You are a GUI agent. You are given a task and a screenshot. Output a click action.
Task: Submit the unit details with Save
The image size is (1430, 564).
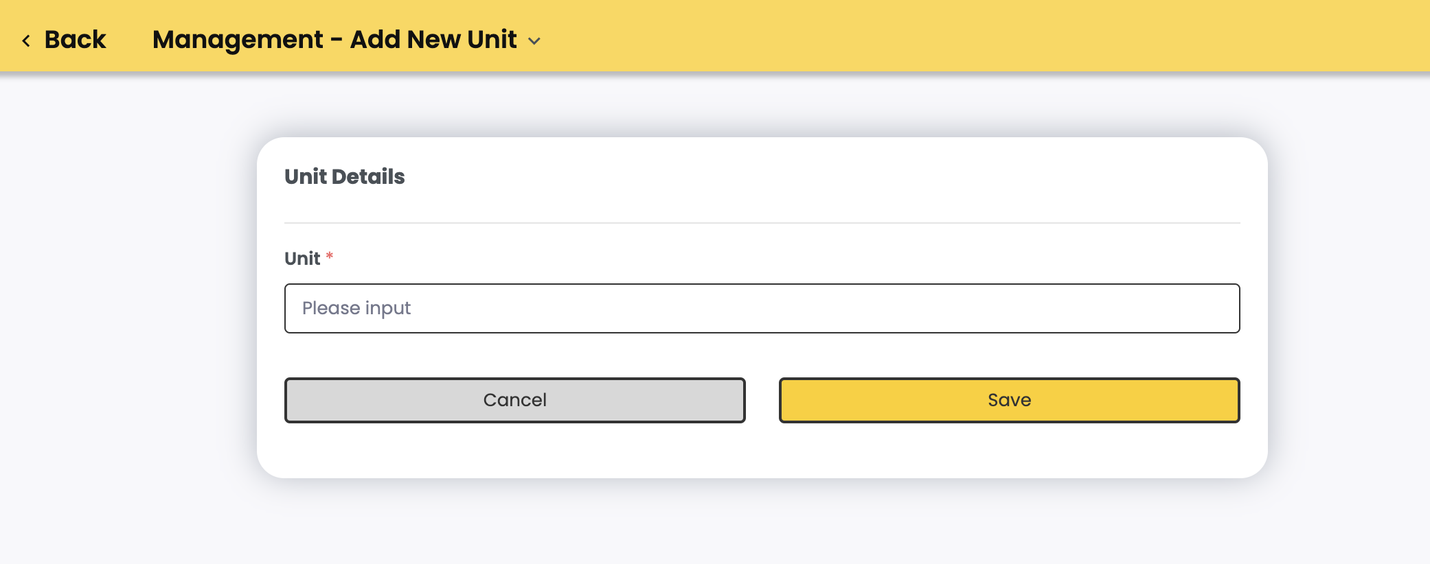click(1009, 400)
